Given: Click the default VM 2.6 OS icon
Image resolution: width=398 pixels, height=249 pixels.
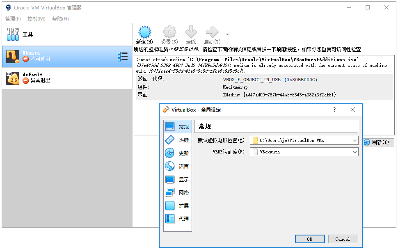Looking at the screenshot, I should (13, 78).
